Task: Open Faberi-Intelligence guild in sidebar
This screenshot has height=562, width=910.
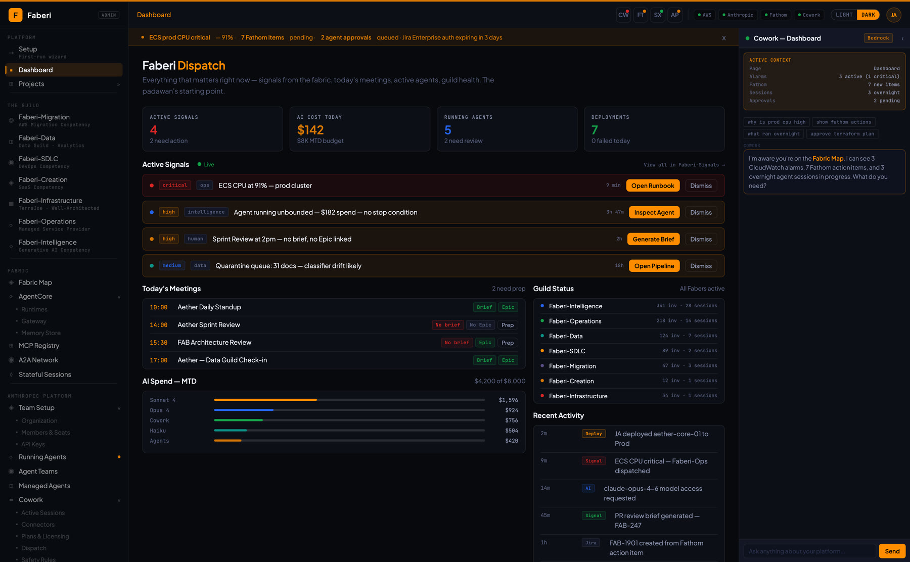Action: 64,246
